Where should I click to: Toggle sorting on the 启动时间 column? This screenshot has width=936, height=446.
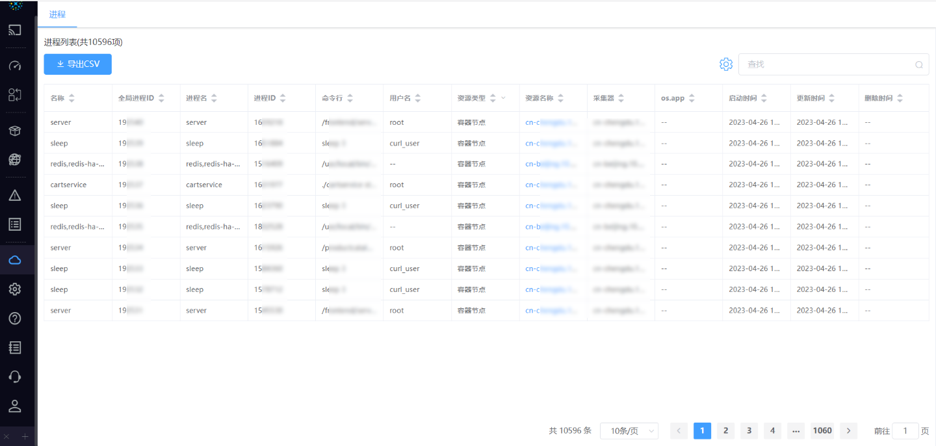[764, 98]
